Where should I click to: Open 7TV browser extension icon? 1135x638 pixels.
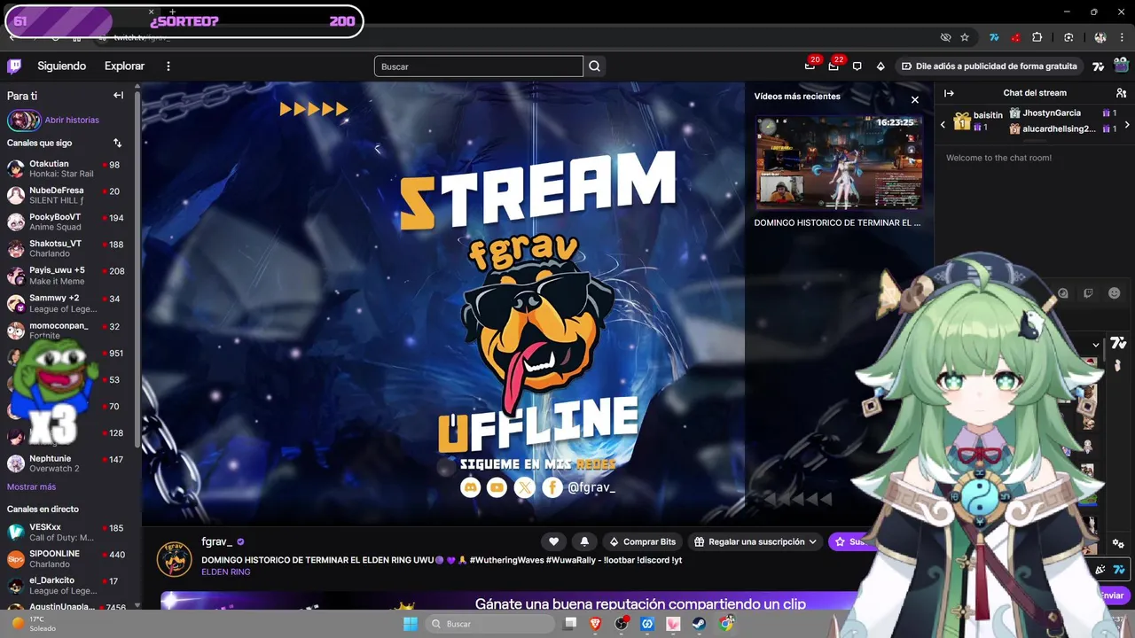(x=994, y=37)
